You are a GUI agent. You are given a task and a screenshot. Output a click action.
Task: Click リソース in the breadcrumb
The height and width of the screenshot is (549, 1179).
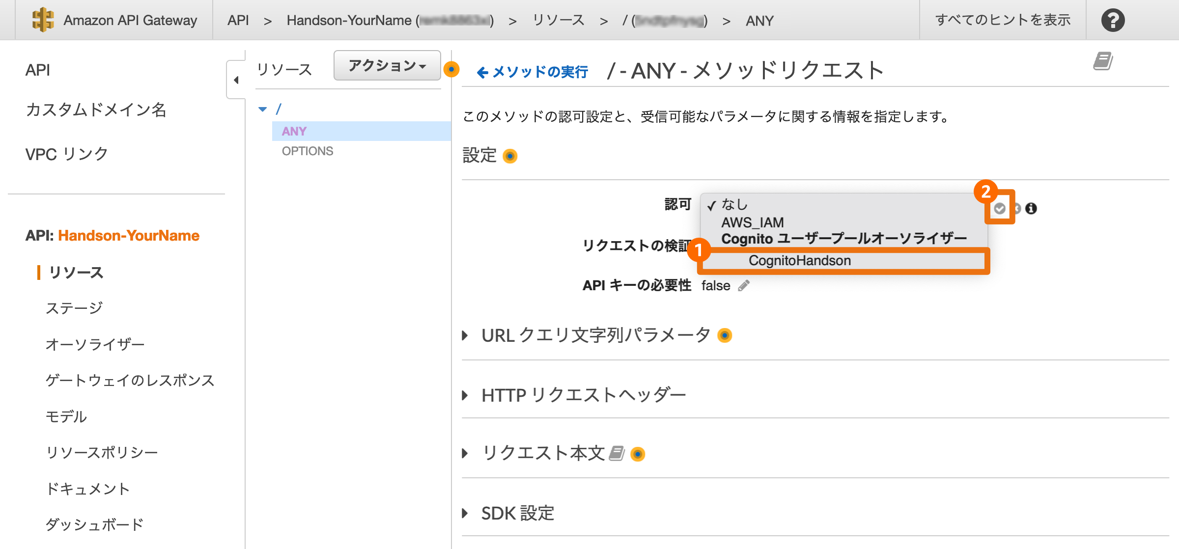pyautogui.click(x=559, y=20)
